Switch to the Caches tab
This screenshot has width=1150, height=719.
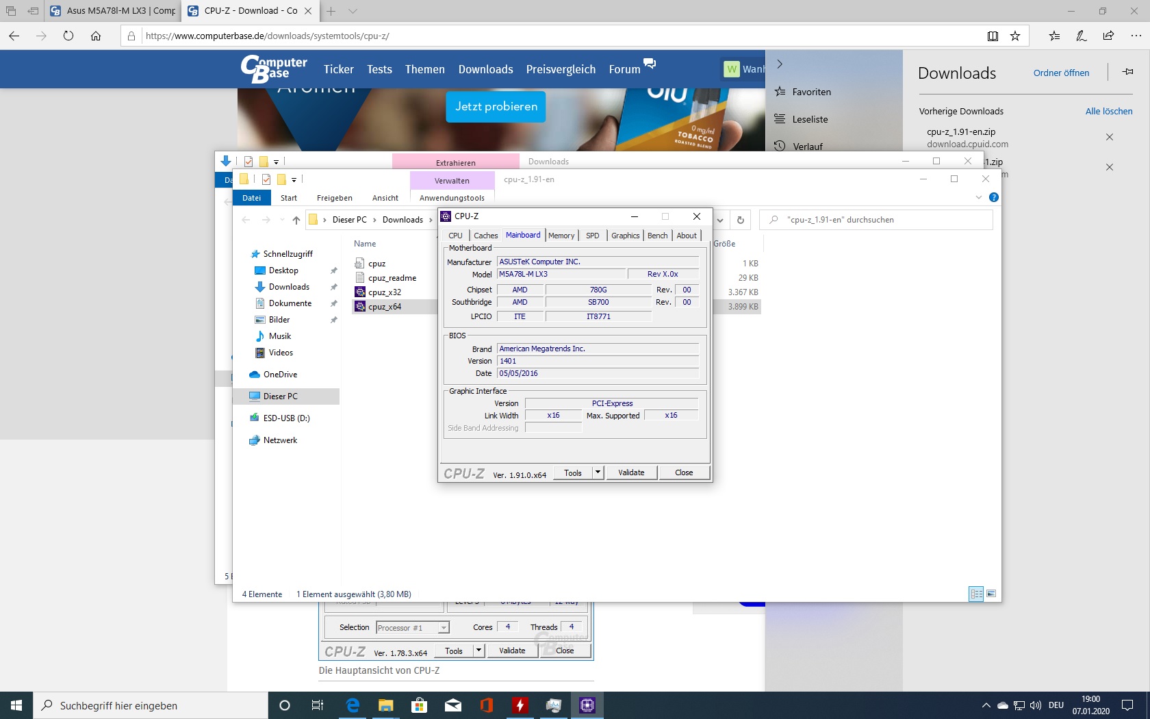485,236
